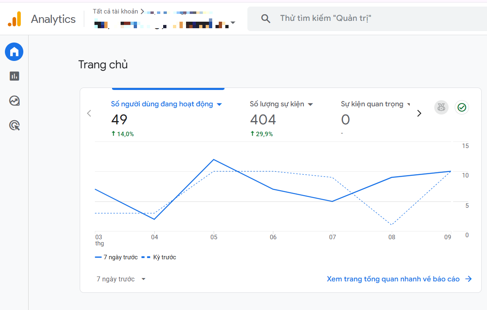Open the Reports bar chart icon
This screenshot has height=310, width=487.
tap(14, 76)
